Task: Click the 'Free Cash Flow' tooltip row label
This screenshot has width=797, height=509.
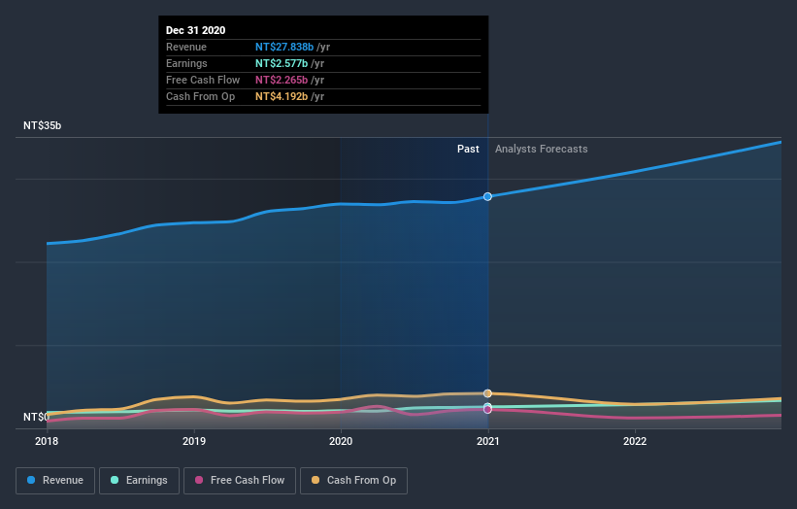Action: tap(203, 80)
